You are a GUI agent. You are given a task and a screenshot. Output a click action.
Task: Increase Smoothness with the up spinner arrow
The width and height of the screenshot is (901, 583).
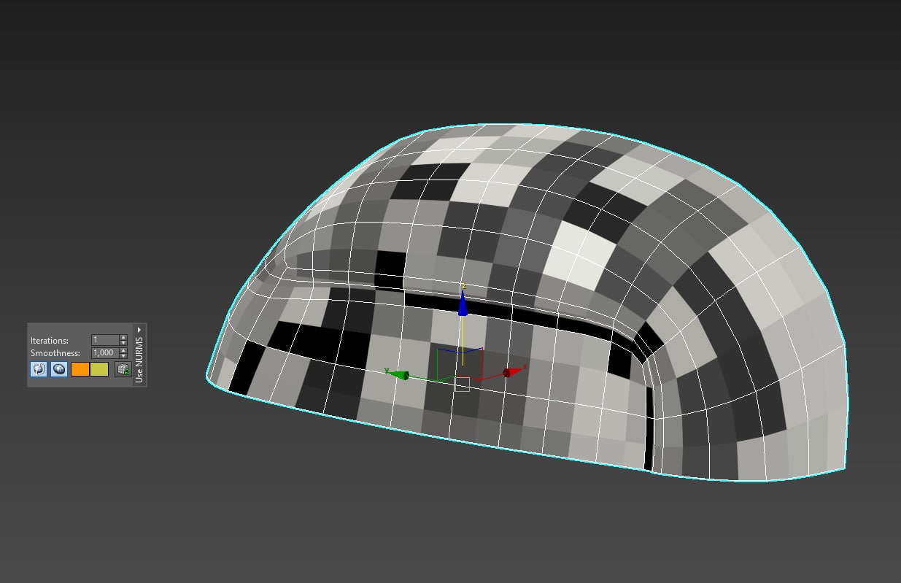point(123,350)
